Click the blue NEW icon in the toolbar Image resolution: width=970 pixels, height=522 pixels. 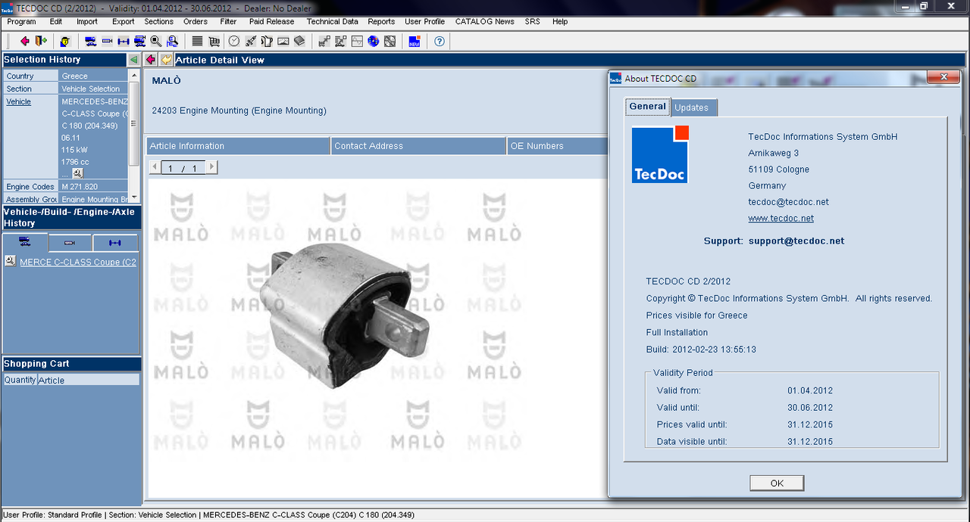point(415,41)
